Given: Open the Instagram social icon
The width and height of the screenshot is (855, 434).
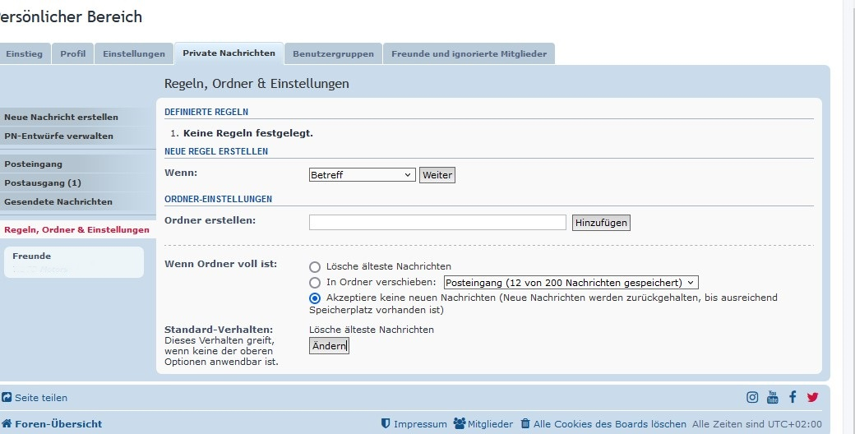Looking at the screenshot, I should [752, 397].
